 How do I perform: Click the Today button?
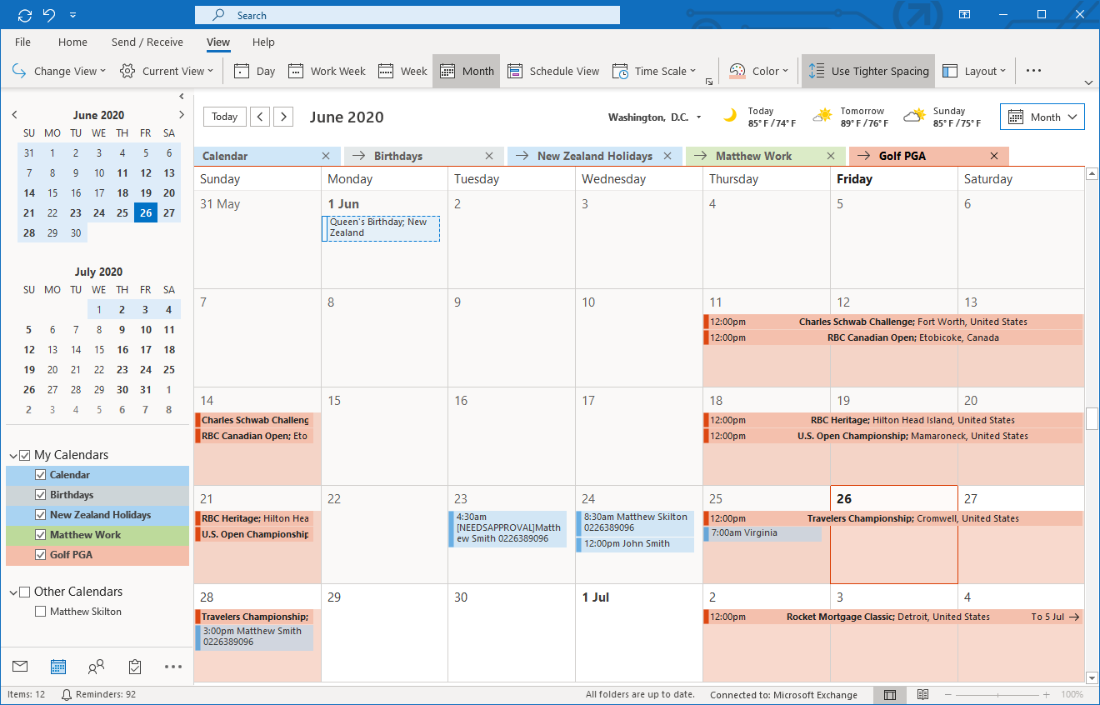tap(224, 117)
